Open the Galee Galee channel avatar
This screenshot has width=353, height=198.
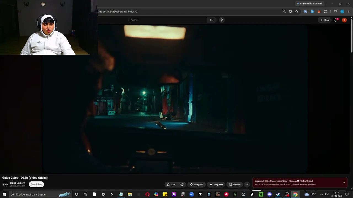(x=5, y=185)
